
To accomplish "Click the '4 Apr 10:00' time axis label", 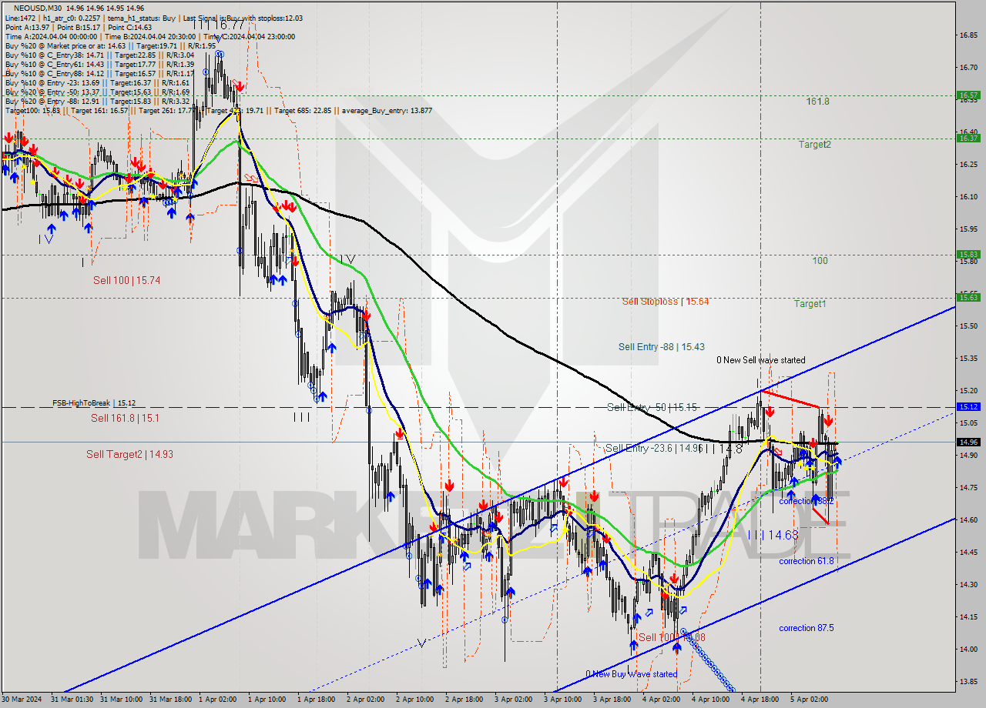I will click(x=711, y=699).
